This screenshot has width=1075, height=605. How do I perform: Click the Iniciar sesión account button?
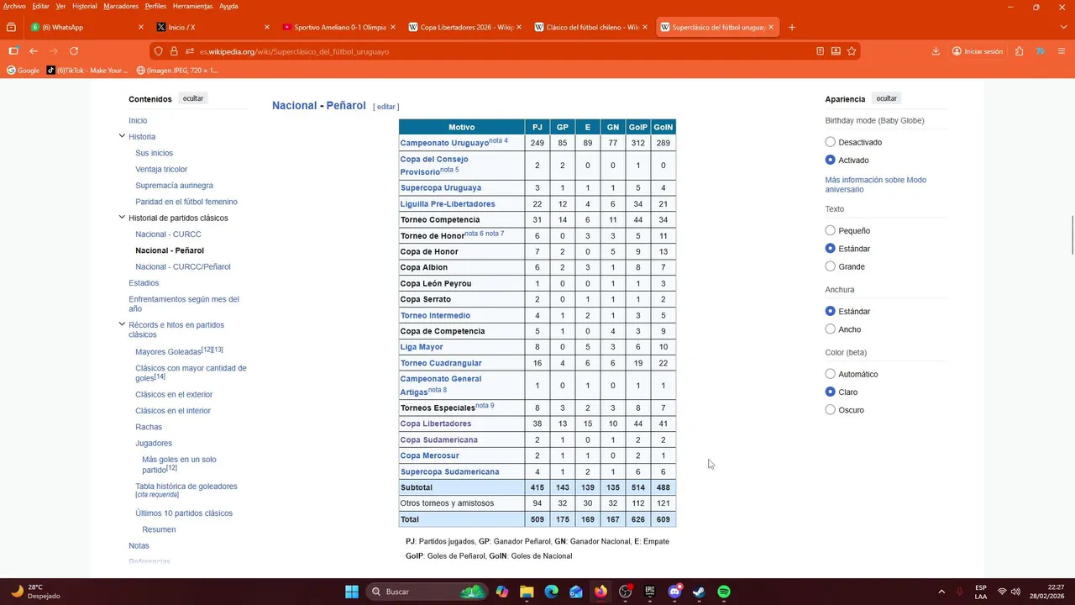point(978,51)
